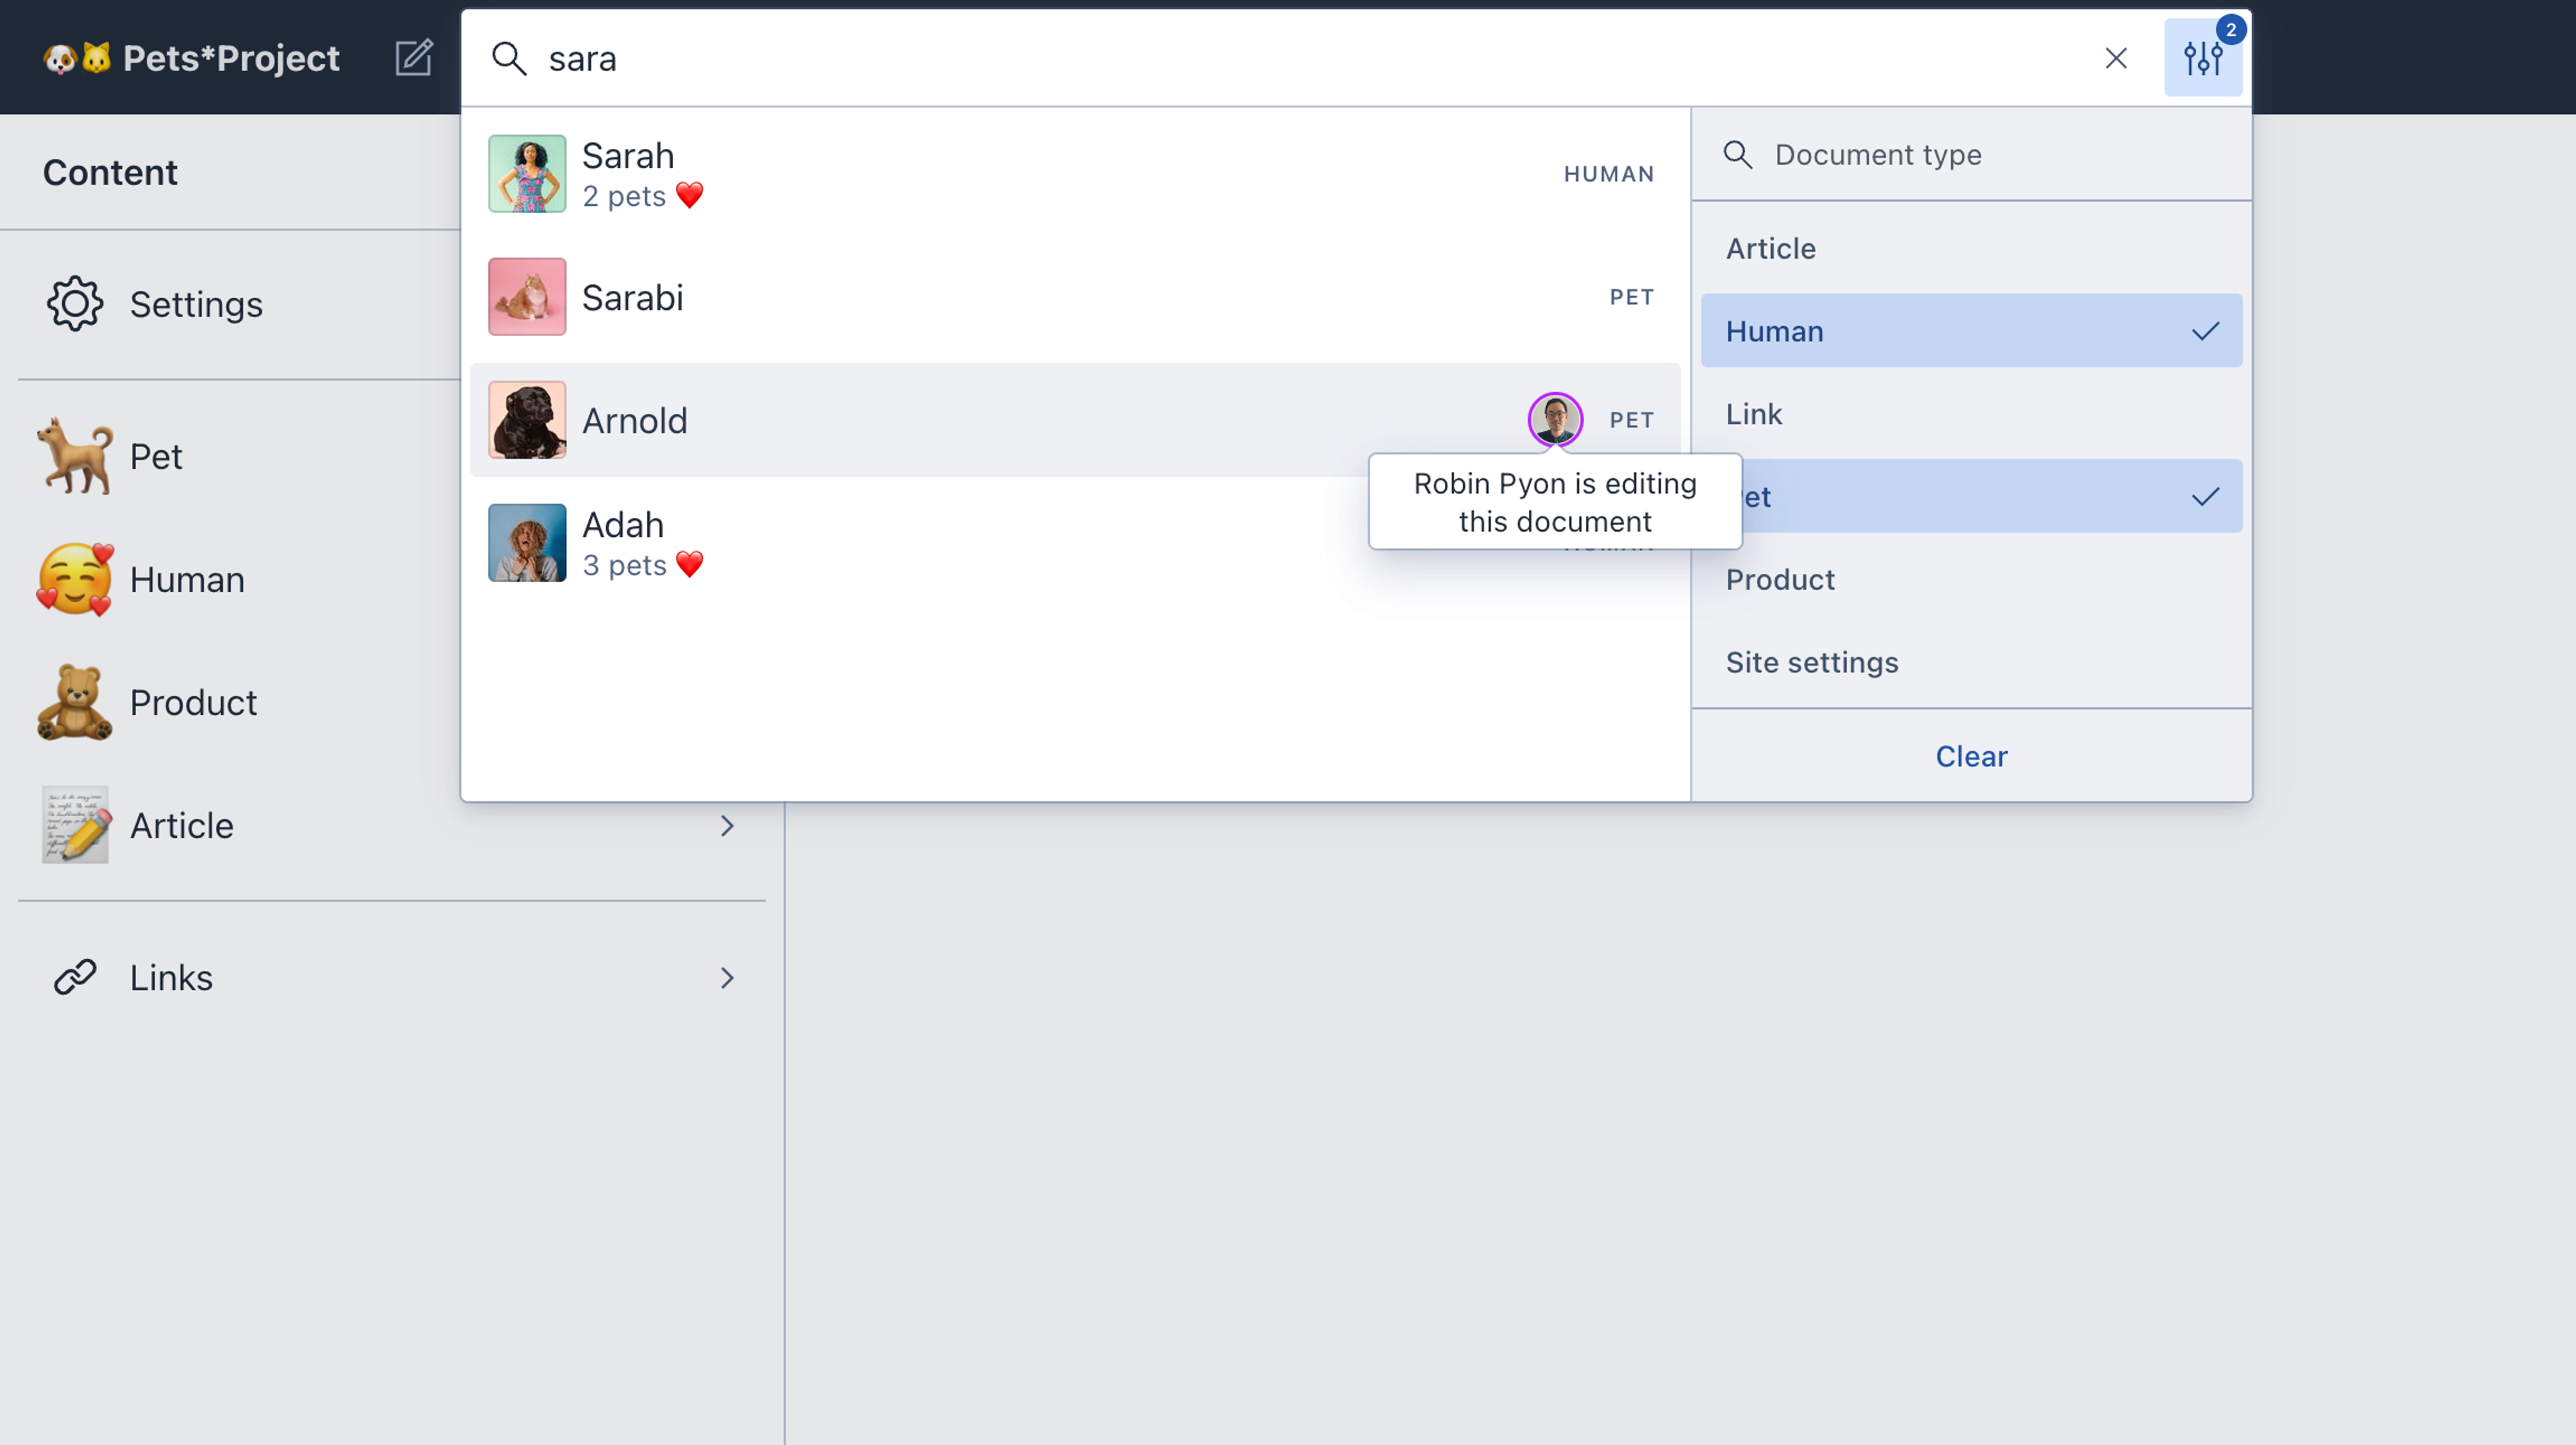Screen dimensions: 2576x1445
Task: Click the dog icon next to Pet
Action: (75, 457)
